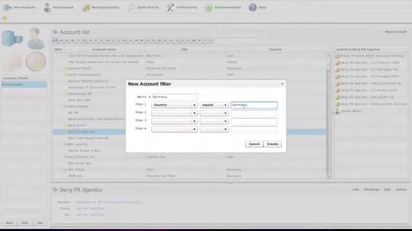Open the Filter 2 field dropdown

coord(174,113)
